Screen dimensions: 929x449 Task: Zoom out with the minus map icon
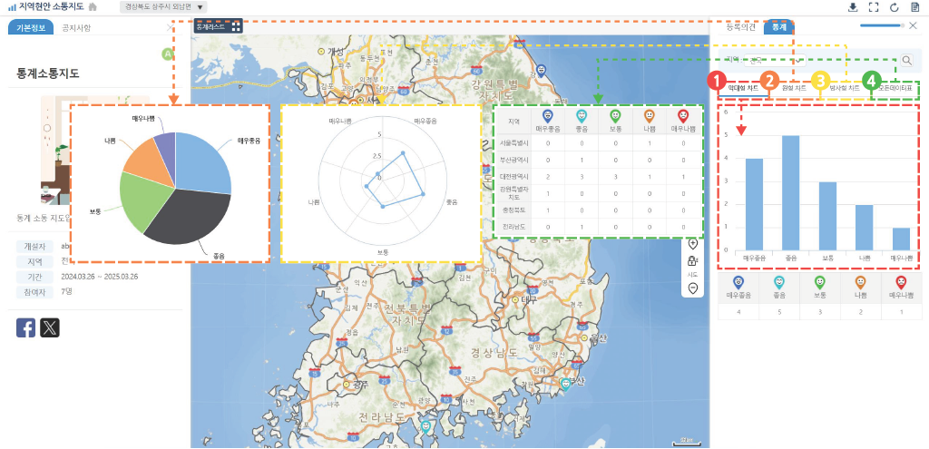coord(692,288)
